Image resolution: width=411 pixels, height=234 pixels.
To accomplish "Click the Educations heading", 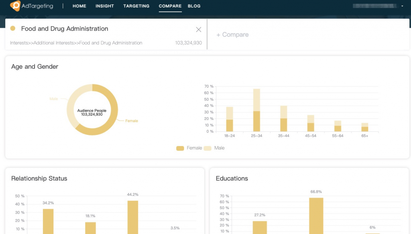I will (232, 179).
